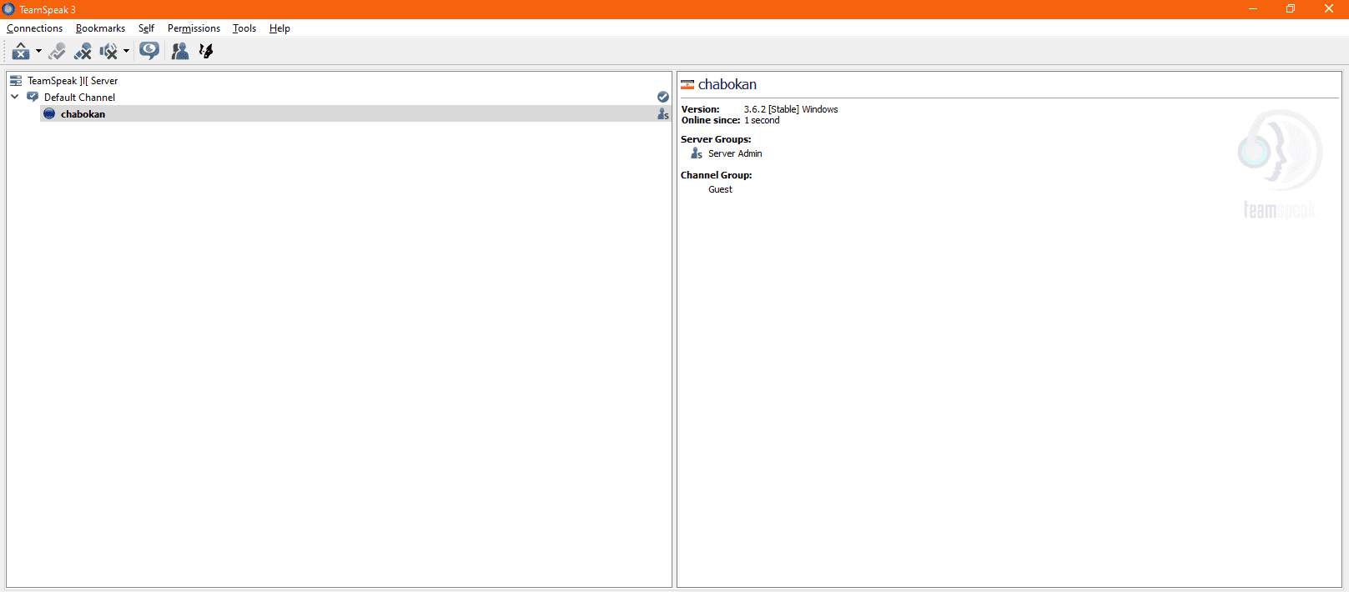Open the Contacts manager icon
The width and height of the screenshot is (1349, 592).
[x=179, y=52]
